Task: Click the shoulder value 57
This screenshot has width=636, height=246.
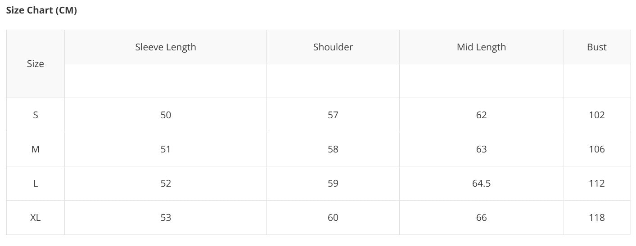Action: click(333, 115)
